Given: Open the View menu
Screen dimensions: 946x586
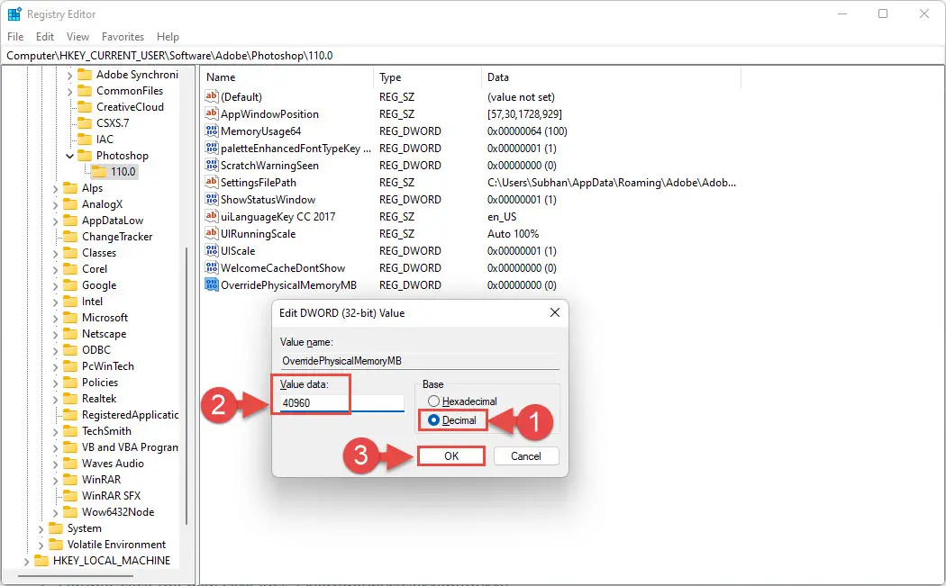Looking at the screenshot, I should (x=77, y=37).
